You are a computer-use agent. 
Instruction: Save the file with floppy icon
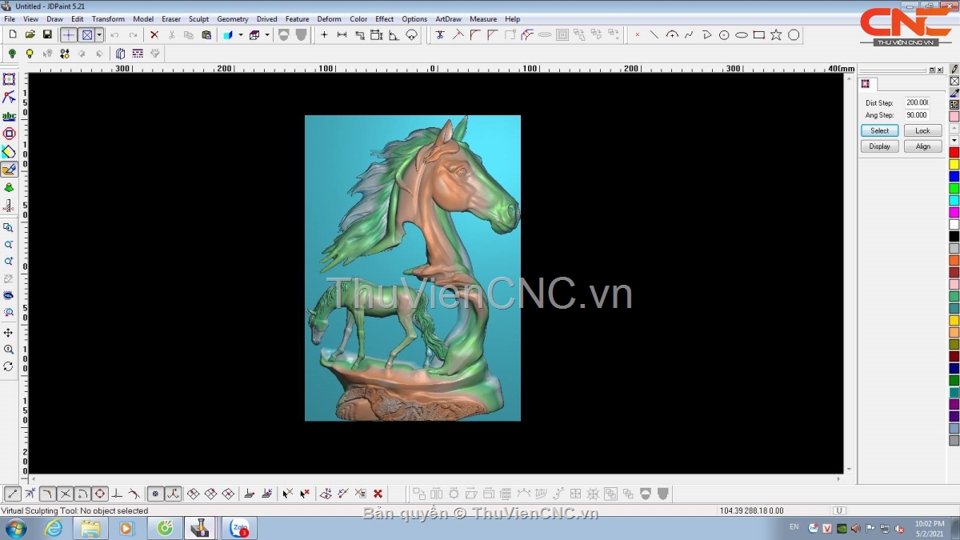pyautogui.click(x=47, y=35)
